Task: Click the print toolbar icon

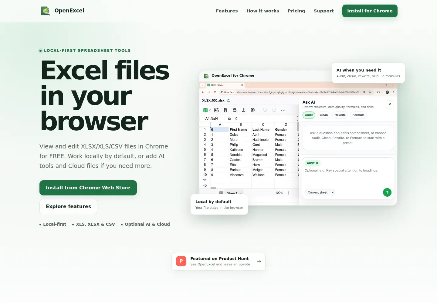Action: pyautogui.click(x=235, y=110)
